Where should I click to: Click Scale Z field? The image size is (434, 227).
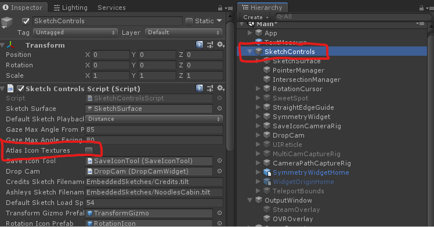point(204,75)
